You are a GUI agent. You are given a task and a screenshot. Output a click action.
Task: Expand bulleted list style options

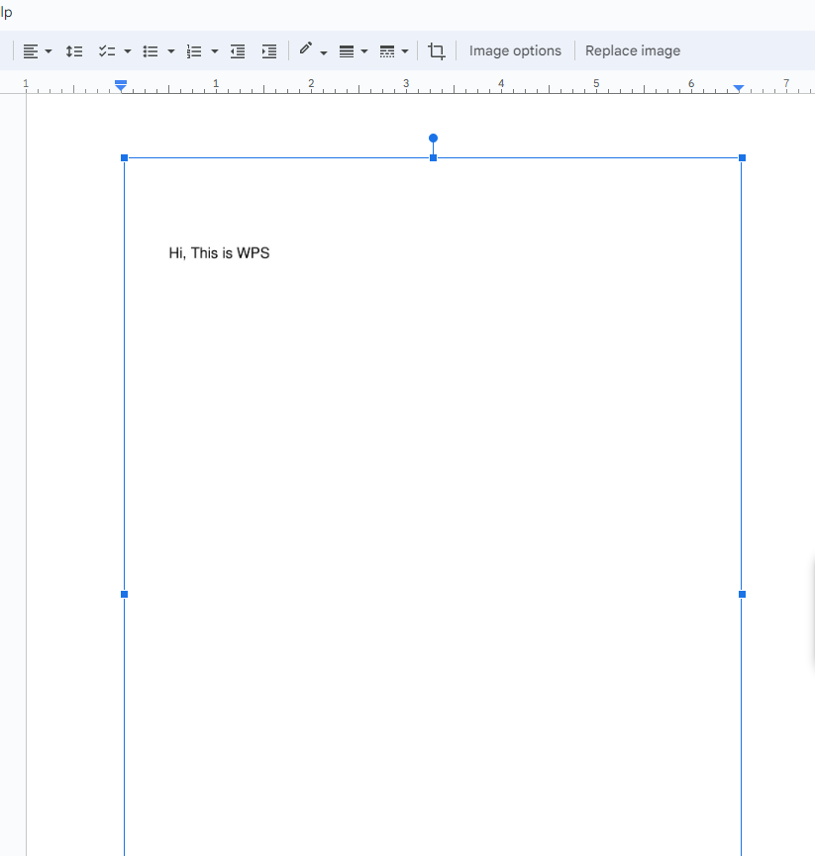pos(168,50)
